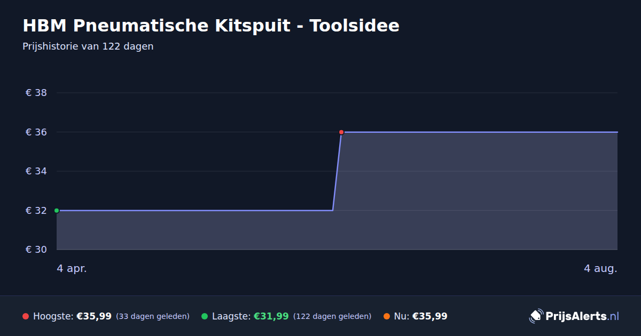
Task: Click the 4 apr. start date label
Action: [72, 268]
